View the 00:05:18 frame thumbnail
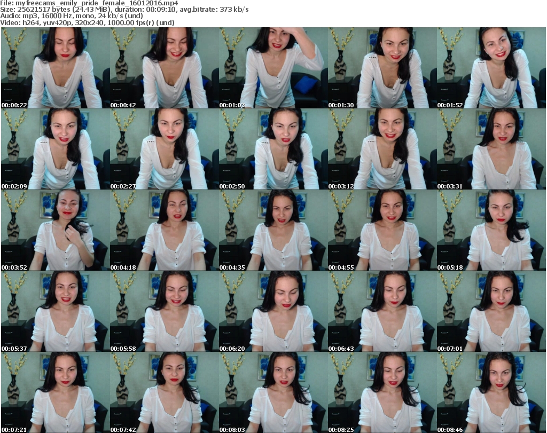Viewport: 547px width, 433px height. [x=491, y=230]
